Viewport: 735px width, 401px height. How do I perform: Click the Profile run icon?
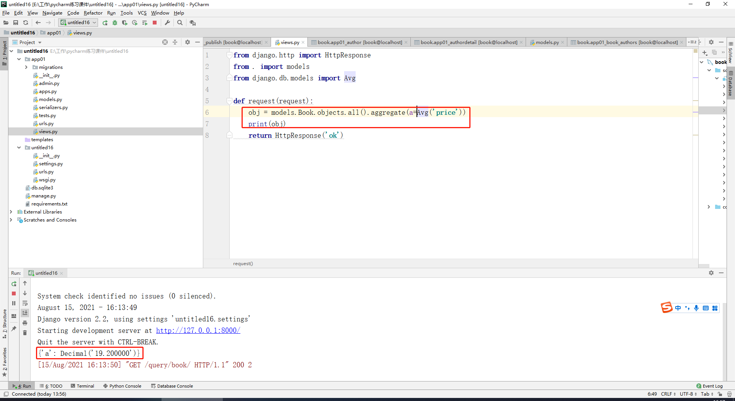pyautogui.click(x=135, y=23)
